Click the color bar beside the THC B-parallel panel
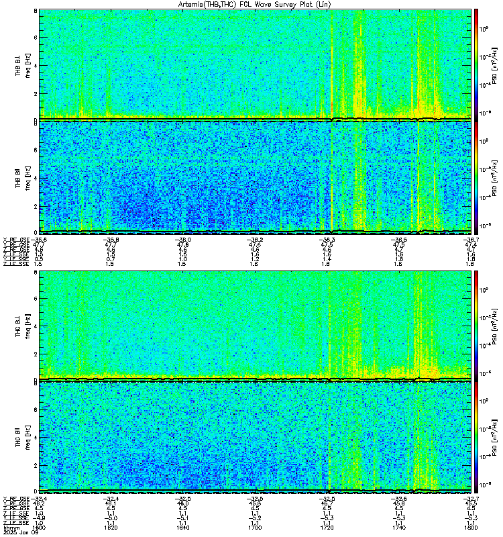 click(x=476, y=437)
